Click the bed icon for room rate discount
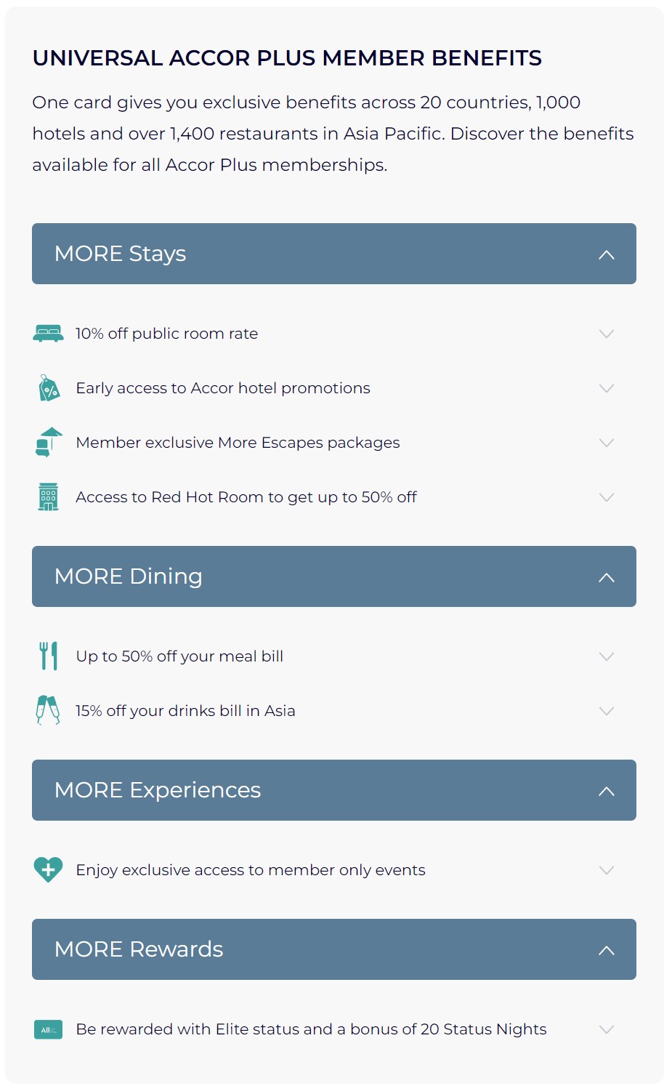The image size is (672, 1086). pos(48,334)
